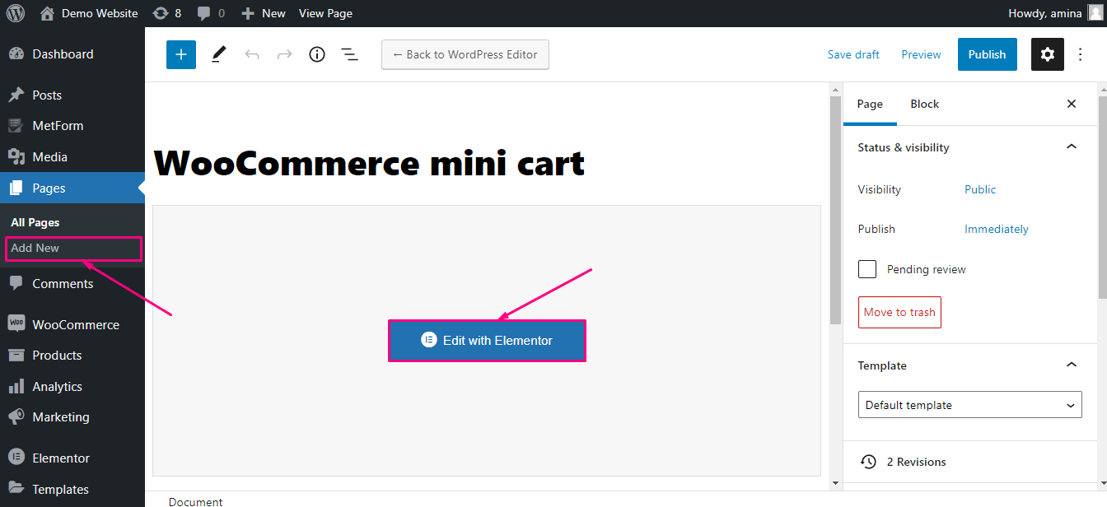Click the WooCommerce woo icon
The image size is (1107, 507).
16,324
